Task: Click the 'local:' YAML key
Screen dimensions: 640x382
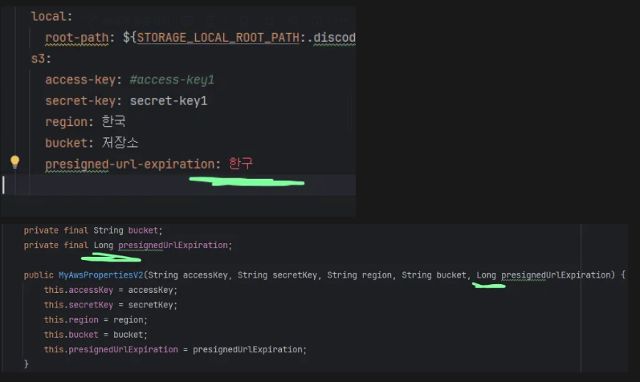Action: [52, 16]
